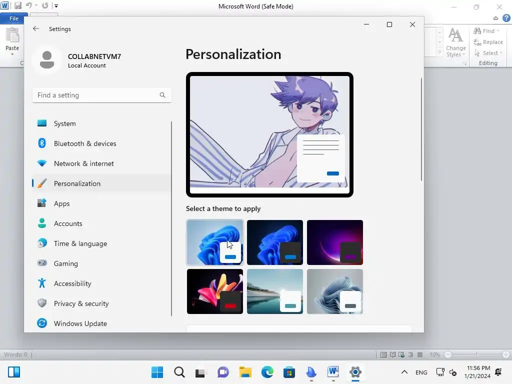Image resolution: width=512 pixels, height=384 pixels.
Task: Click the 10% zoom level in Word
Action: tap(434, 354)
